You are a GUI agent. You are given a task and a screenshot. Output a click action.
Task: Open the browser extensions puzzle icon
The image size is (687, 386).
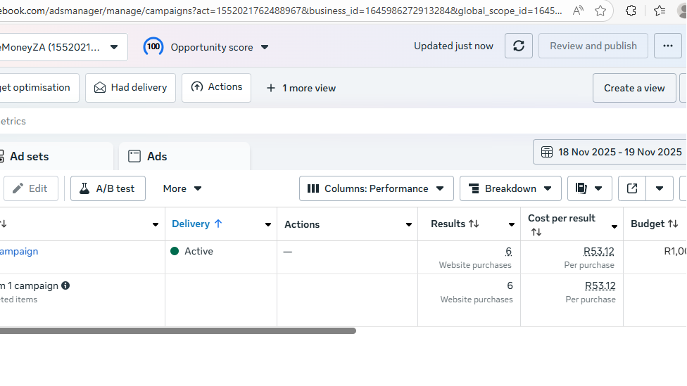tap(631, 11)
